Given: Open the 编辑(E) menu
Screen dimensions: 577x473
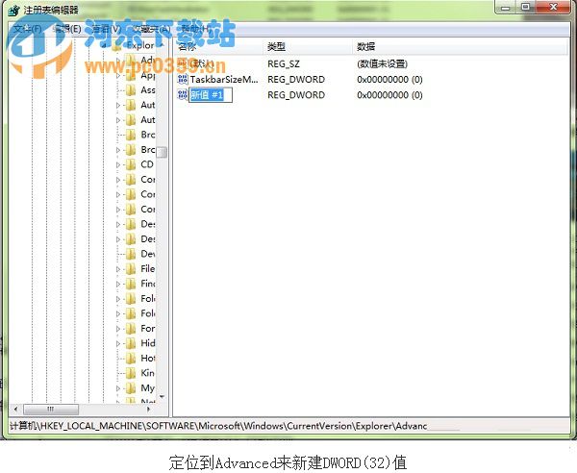Looking at the screenshot, I should coord(66,29).
